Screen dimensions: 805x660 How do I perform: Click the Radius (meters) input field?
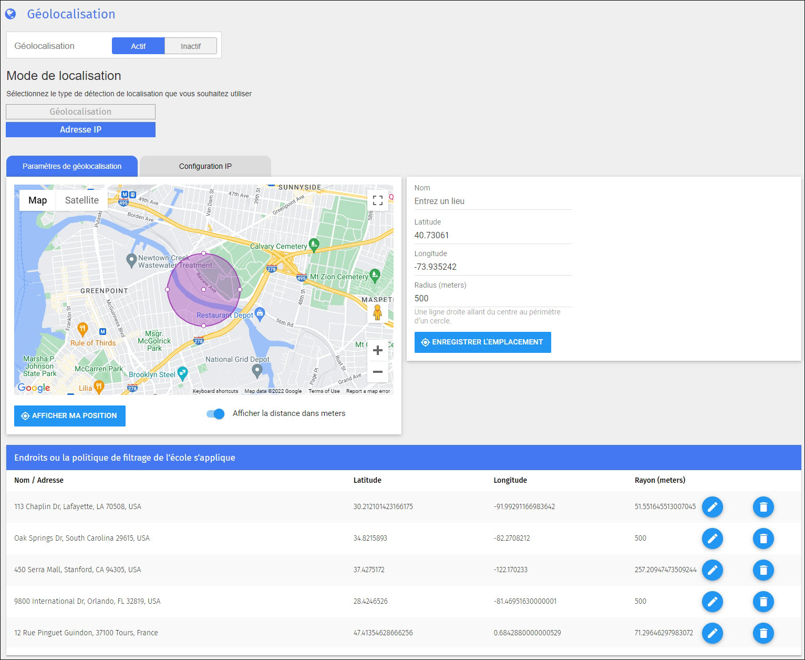pyautogui.click(x=493, y=299)
